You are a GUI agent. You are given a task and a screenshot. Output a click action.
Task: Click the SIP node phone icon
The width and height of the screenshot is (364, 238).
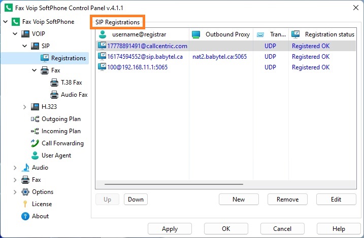point(35,46)
